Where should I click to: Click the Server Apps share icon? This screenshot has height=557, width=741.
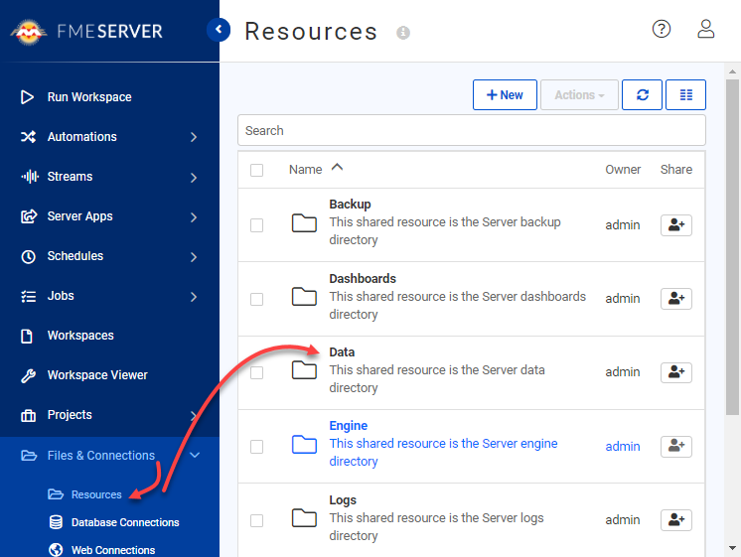[x=29, y=216]
